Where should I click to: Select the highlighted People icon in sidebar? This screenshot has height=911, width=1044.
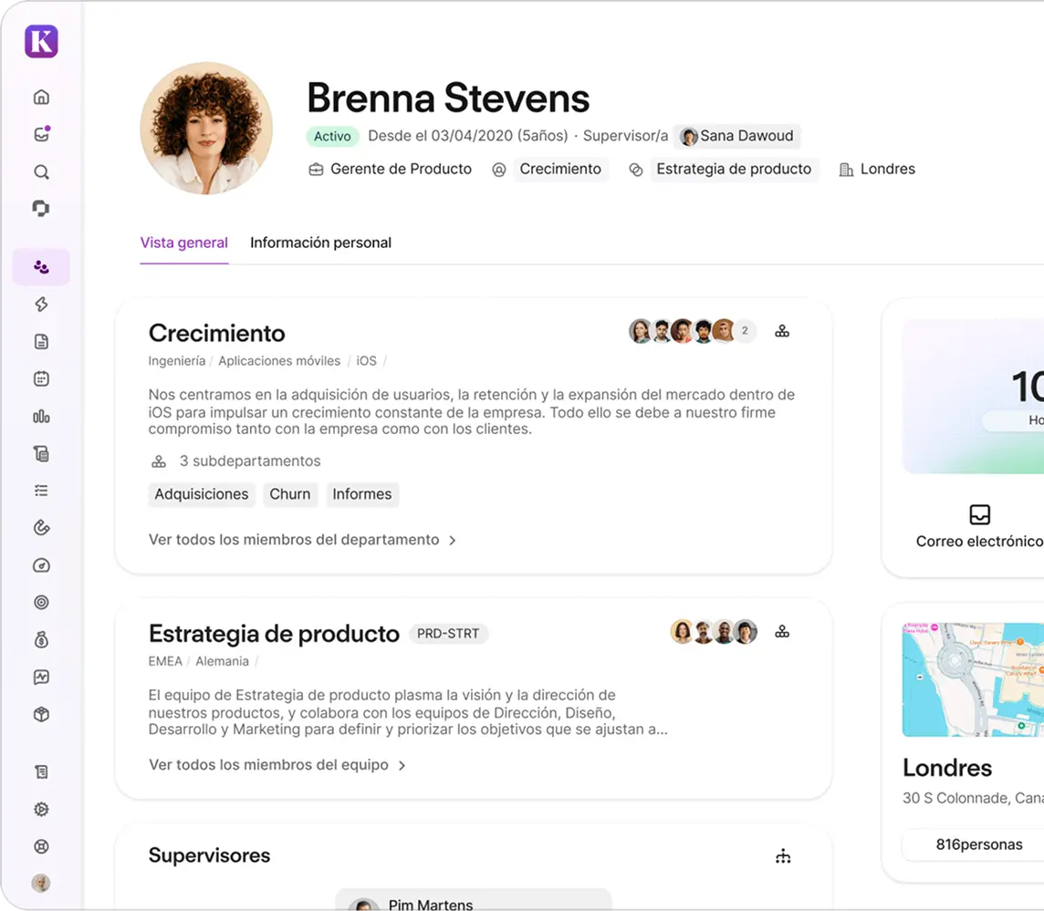(41, 267)
